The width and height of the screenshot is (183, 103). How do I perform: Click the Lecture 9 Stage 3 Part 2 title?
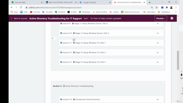pyautogui.click(x=91, y=23)
